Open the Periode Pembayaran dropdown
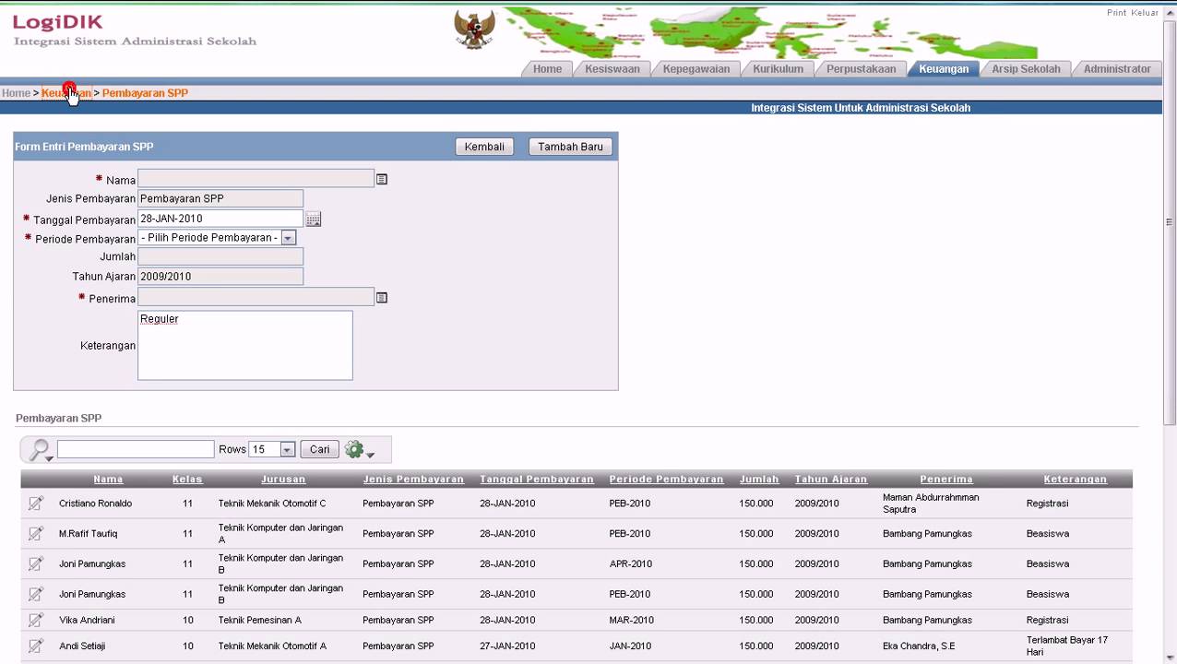Viewport: 1177px width, 664px height. 288,238
